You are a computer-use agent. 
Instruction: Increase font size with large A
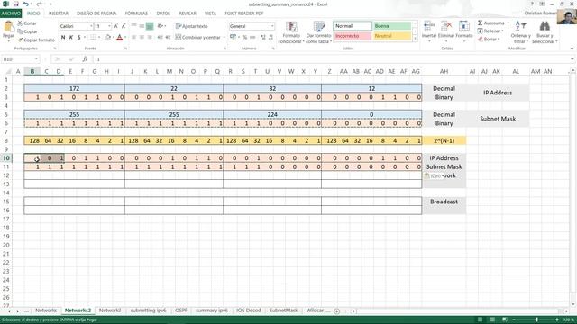tap(116, 26)
